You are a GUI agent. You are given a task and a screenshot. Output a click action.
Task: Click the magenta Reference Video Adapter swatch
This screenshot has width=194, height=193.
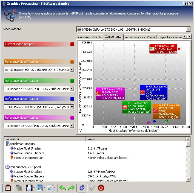[72, 118]
